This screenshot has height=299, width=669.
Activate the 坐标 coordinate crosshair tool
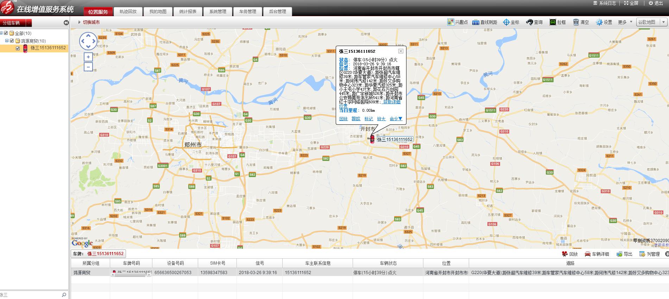506,22
